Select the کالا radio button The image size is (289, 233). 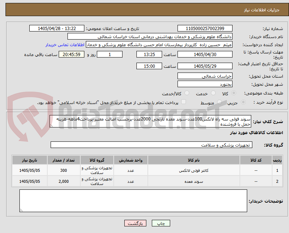tap(234, 93)
